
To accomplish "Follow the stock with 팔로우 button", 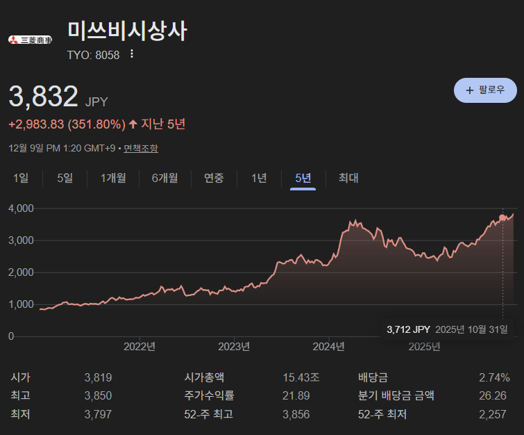I will [x=485, y=90].
